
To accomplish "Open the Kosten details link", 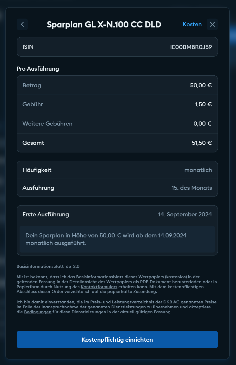I will [x=192, y=24].
